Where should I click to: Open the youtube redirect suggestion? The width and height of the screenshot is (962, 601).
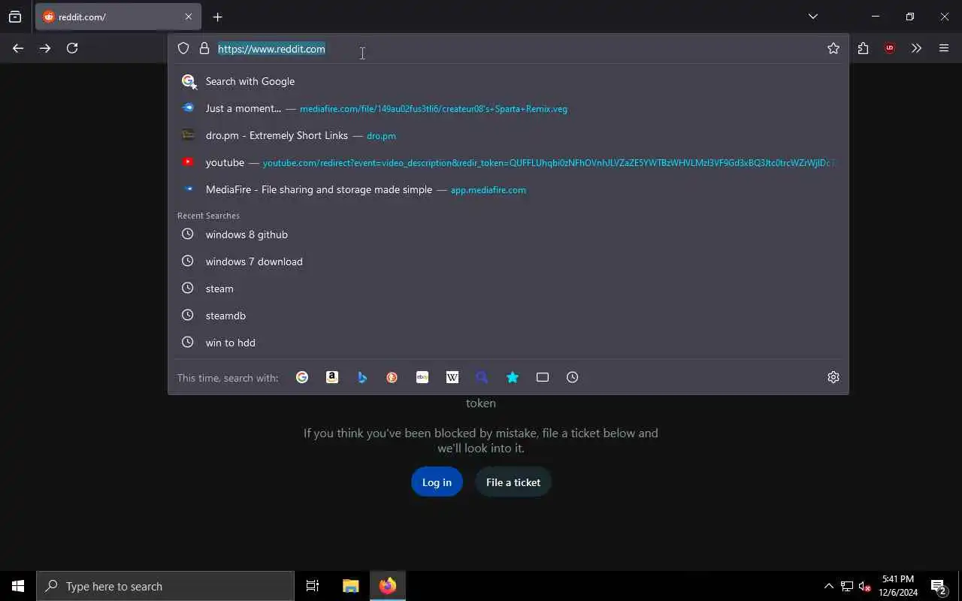(508, 162)
